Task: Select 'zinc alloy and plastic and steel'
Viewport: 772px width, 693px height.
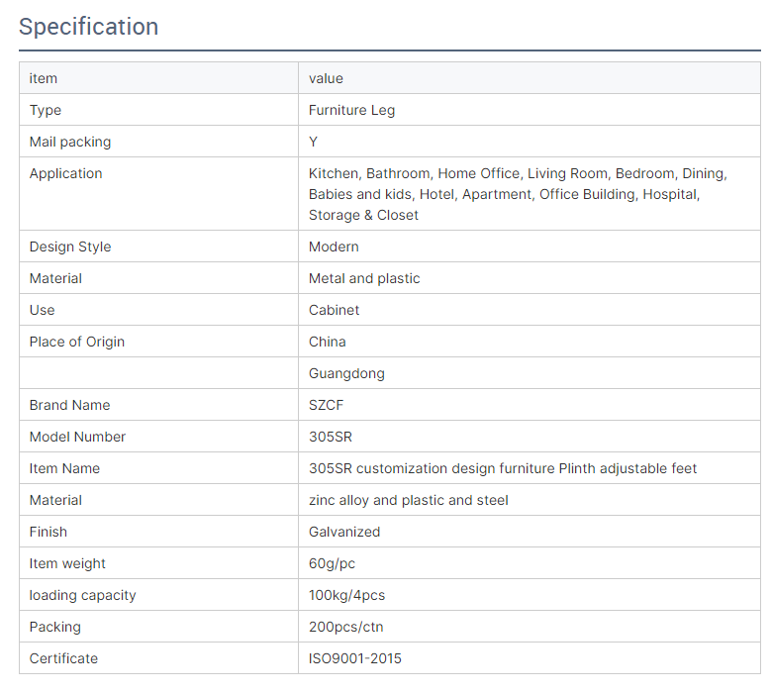Action: pyautogui.click(x=408, y=500)
